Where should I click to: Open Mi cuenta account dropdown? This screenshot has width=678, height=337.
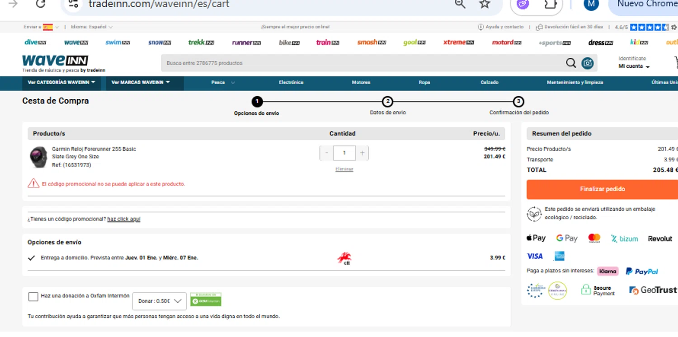click(x=634, y=66)
